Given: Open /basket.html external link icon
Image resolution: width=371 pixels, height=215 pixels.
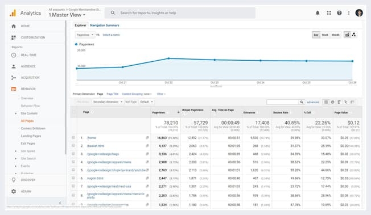Looking at the screenshot, I should pyautogui.click(x=147, y=146).
